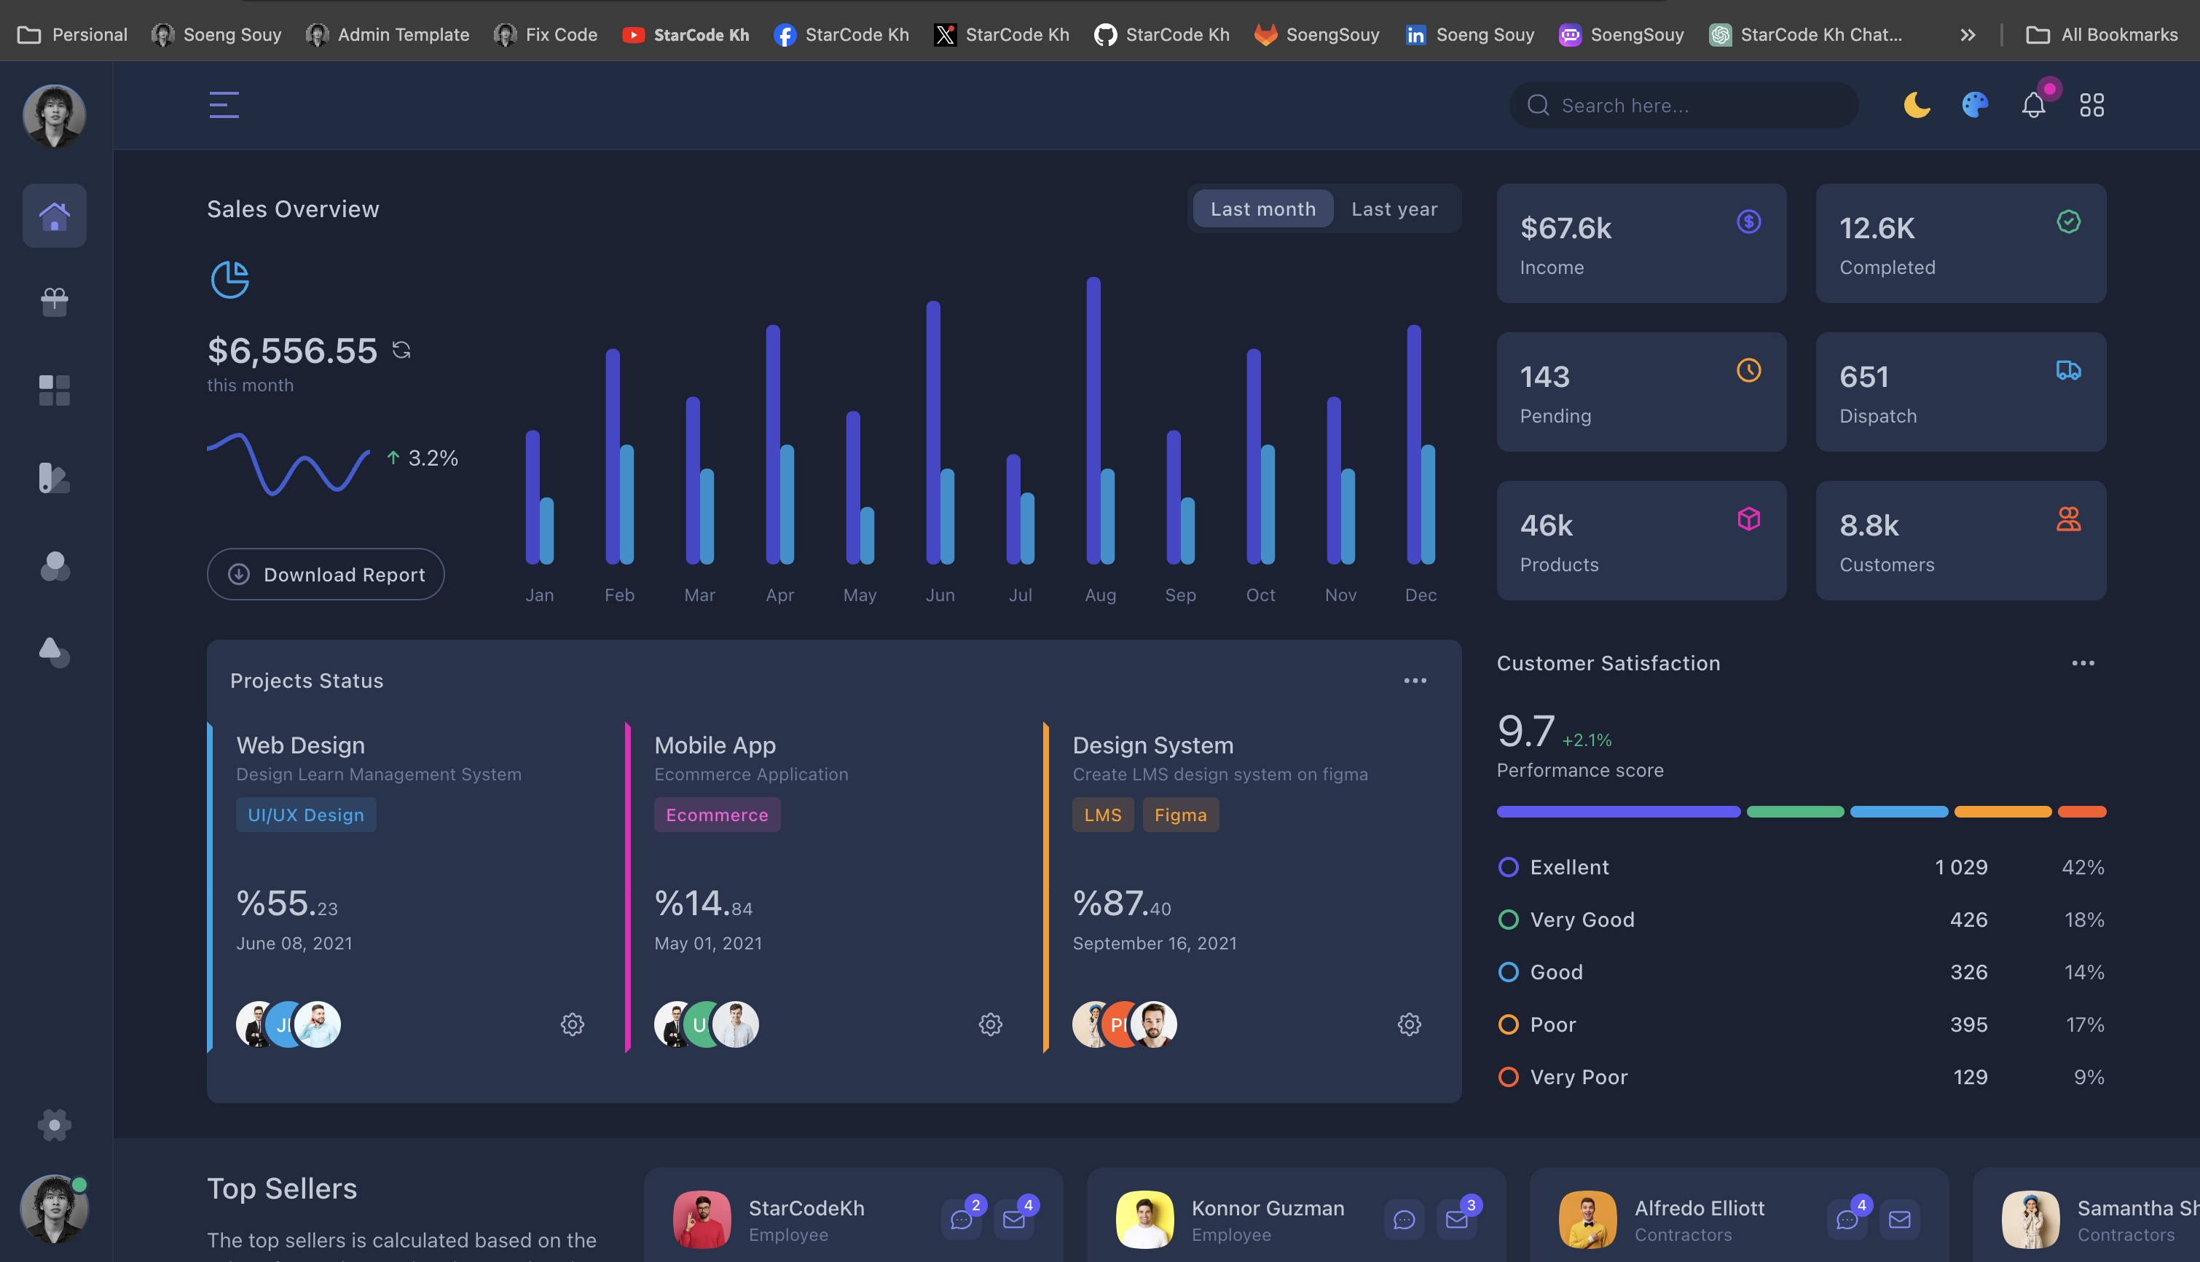The image size is (2200, 1262).
Task: Open the theme color palette icon
Action: click(1975, 105)
